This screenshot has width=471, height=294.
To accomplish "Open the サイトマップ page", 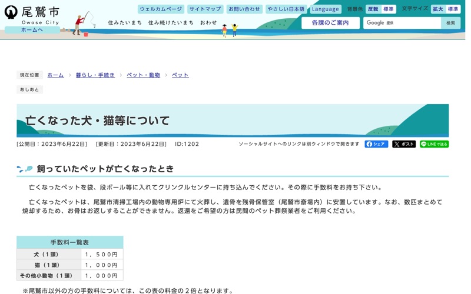I will tap(205, 9).
